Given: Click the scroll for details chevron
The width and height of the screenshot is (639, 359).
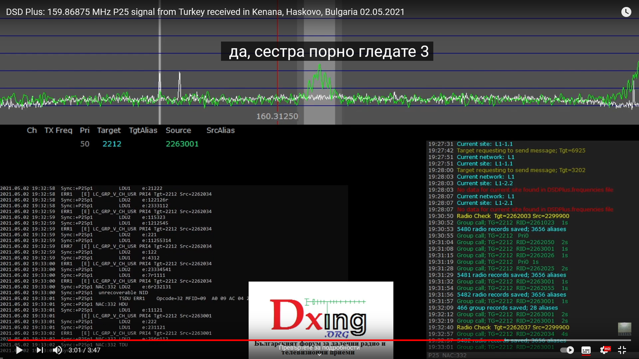Looking at the screenshot, I should pyautogui.click(x=319, y=354).
